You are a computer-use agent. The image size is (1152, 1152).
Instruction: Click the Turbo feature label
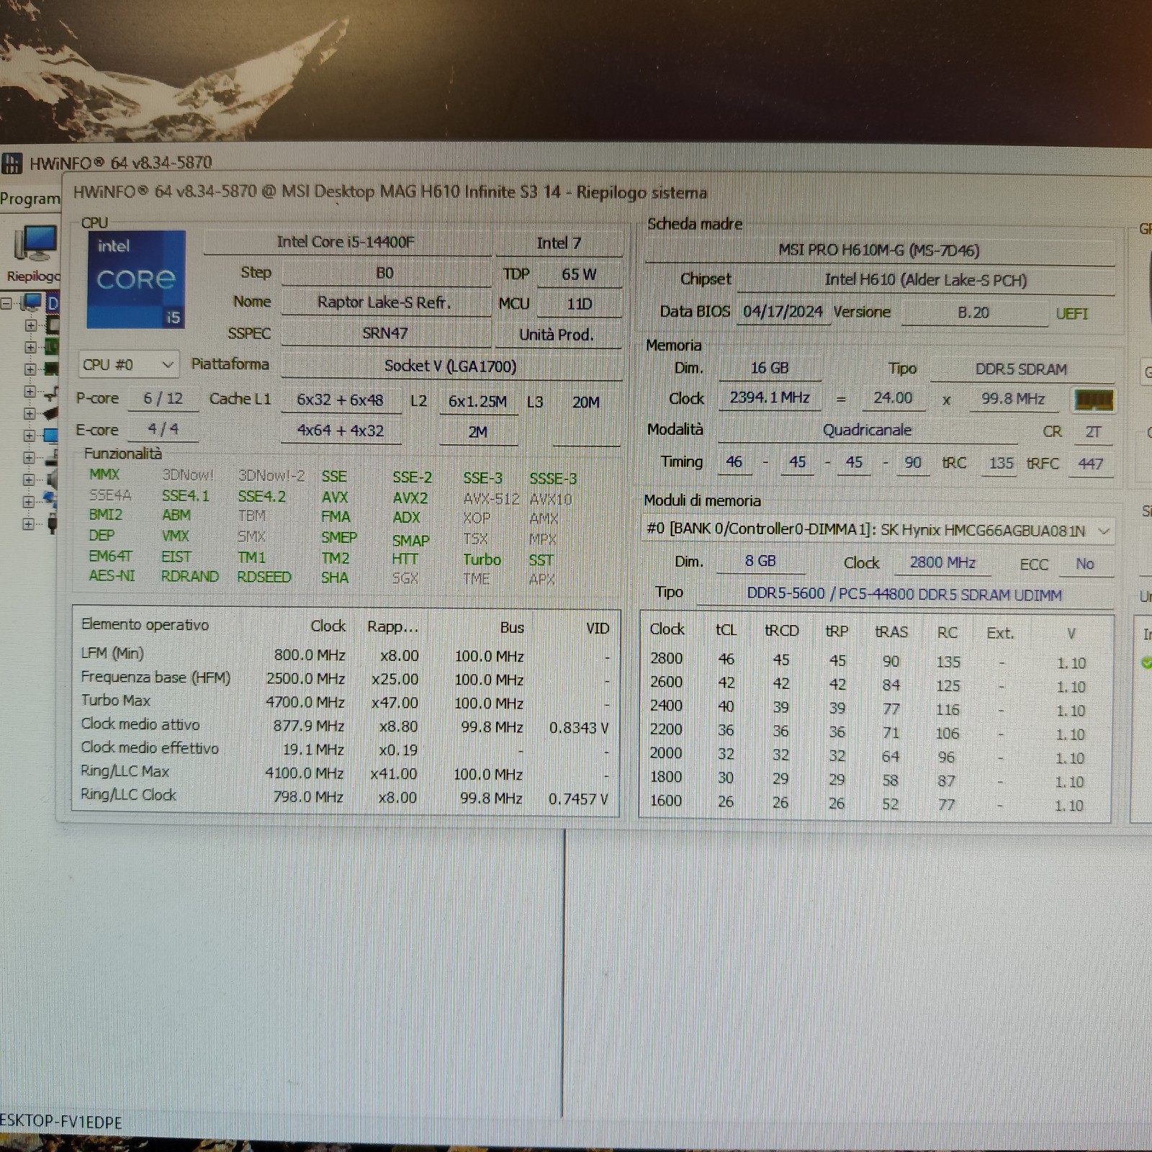click(x=482, y=559)
